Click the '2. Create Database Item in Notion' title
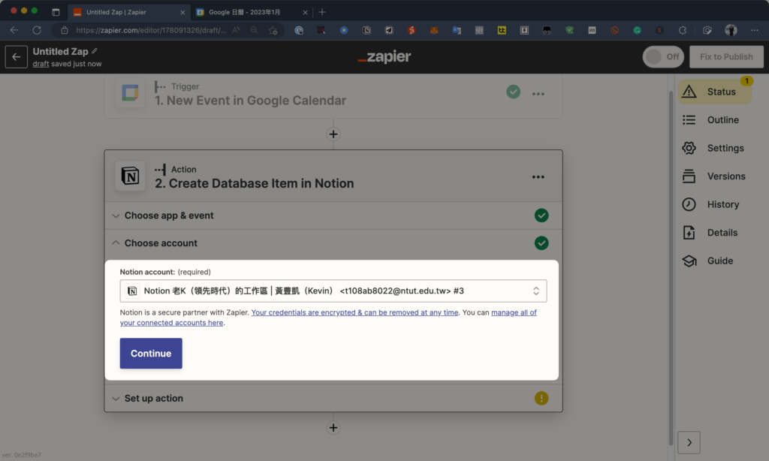769x461 pixels. pyautogui.click(x=254, y=183)
